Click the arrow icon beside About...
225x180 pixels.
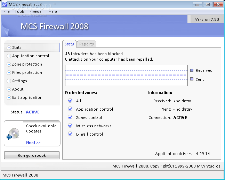[9, 89]
